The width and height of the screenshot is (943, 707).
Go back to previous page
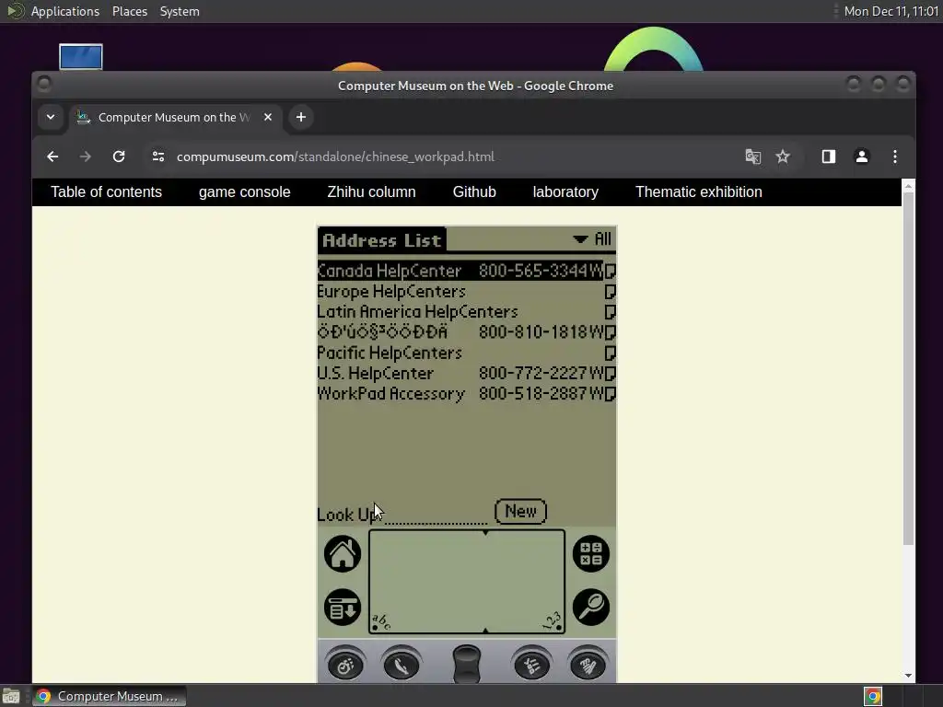(52, 156)
